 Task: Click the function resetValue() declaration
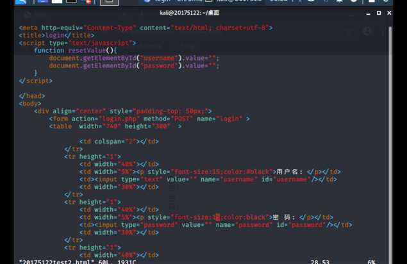point(75,51)
